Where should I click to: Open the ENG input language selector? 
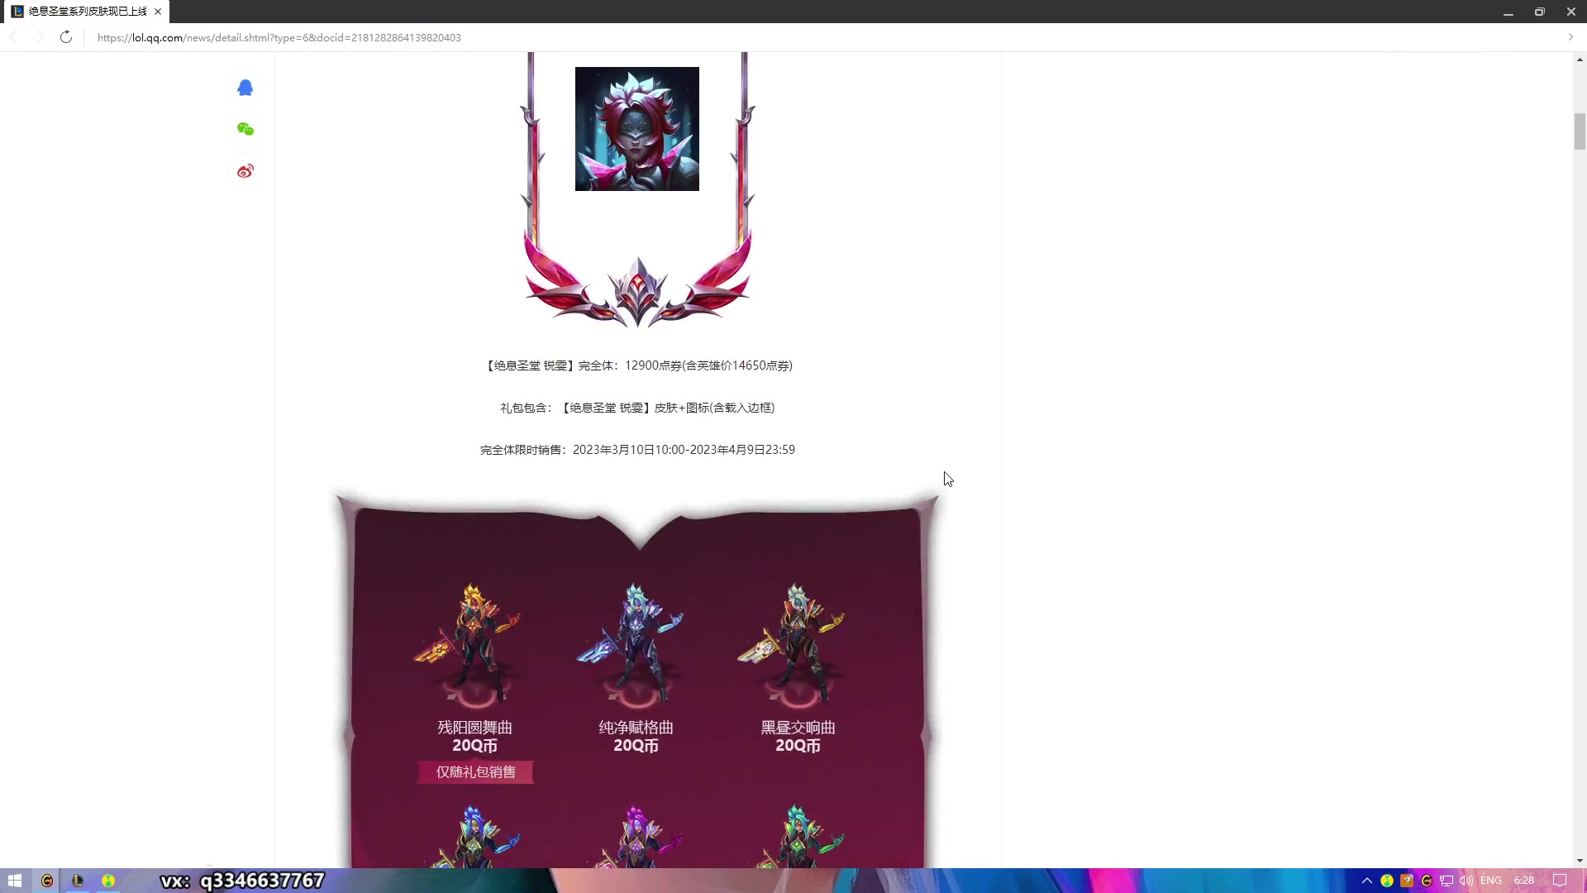(x=1491, y=881)
